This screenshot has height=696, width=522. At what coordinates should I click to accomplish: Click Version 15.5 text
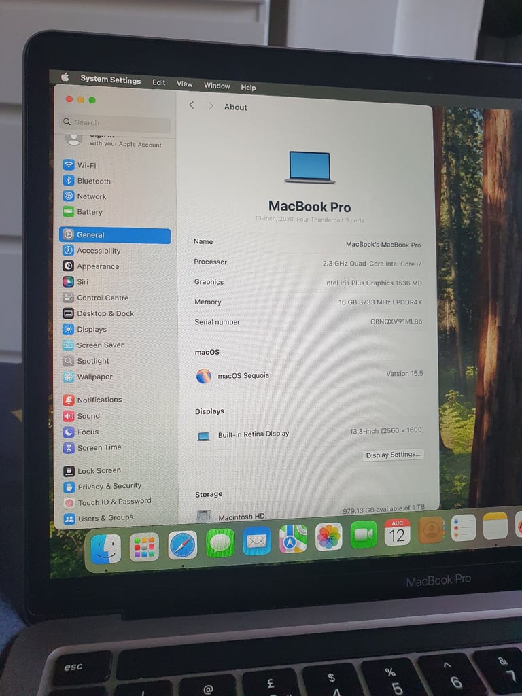click(x=404, y=374)
